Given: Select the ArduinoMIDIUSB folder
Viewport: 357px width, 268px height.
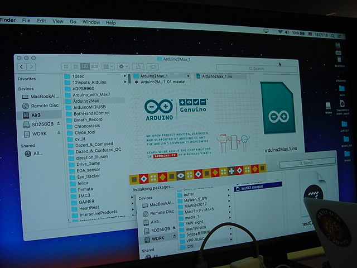Looking at the screenshot, I should click(86, 107).
